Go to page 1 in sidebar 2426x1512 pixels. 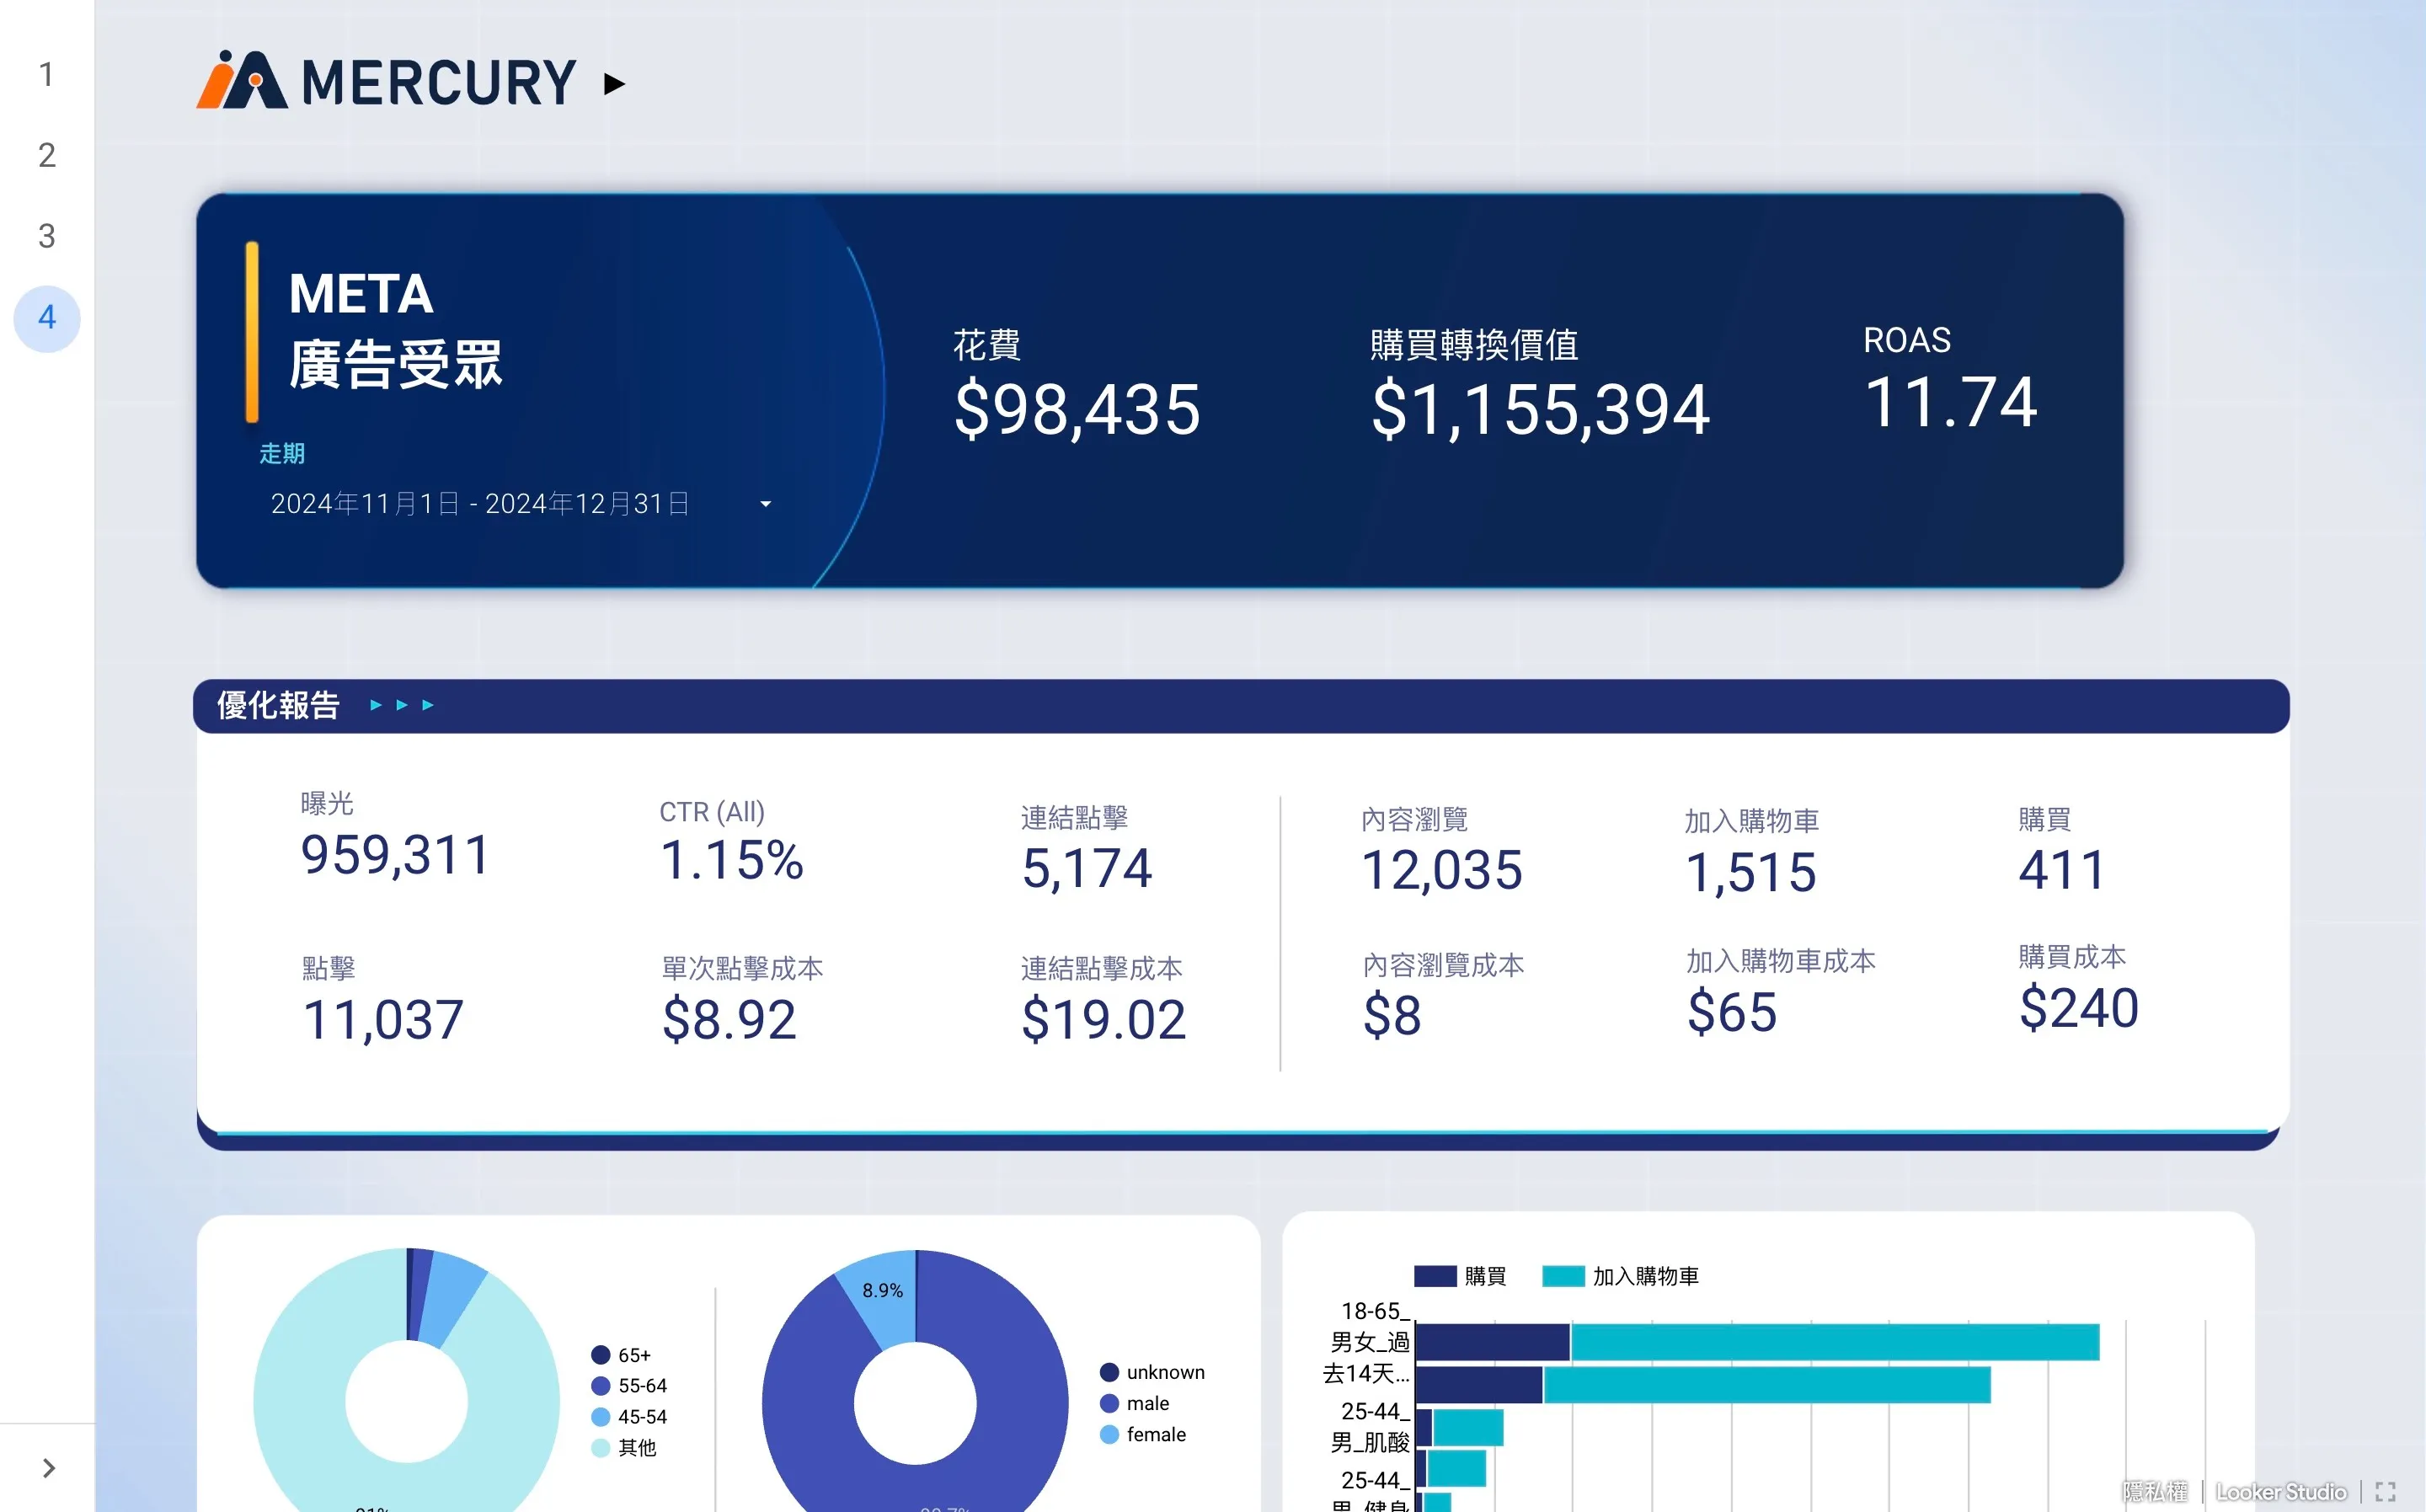coord(46,74)
